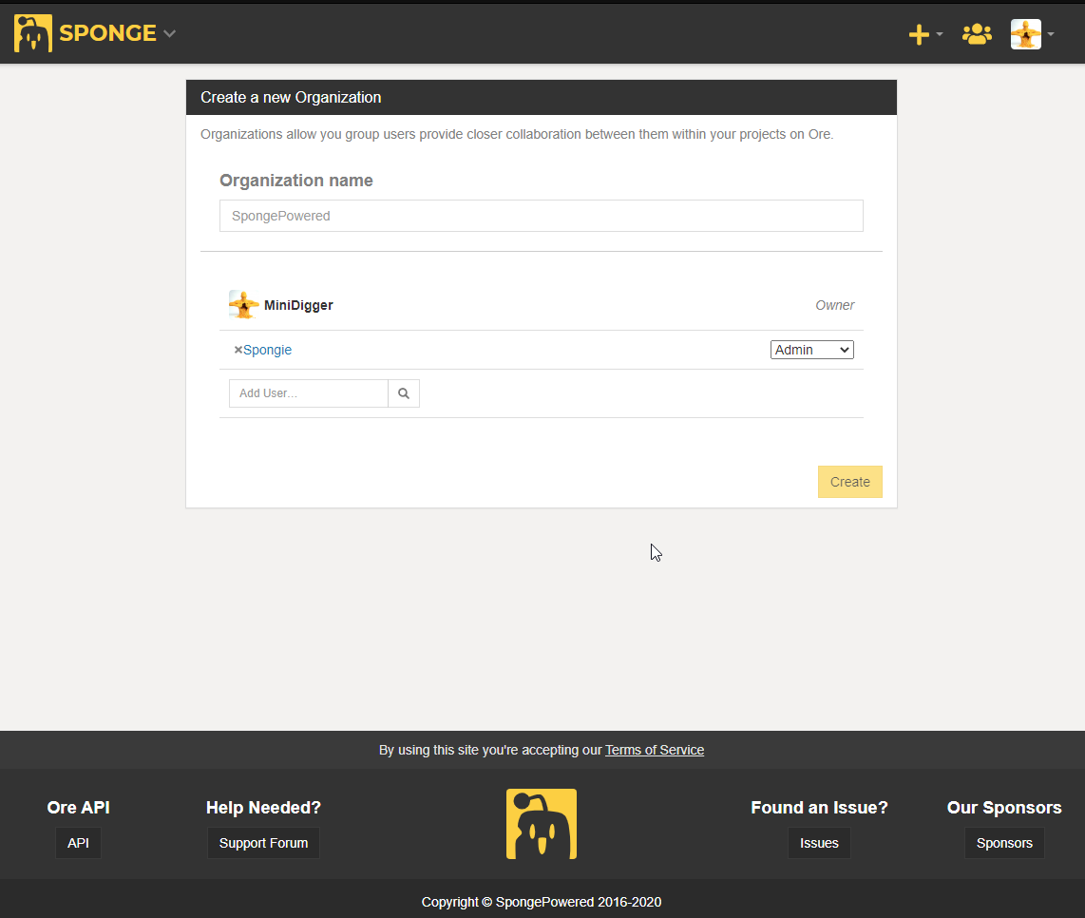Click the Sponge logo icon in header
1085x918 pixels.
(32, 33)
